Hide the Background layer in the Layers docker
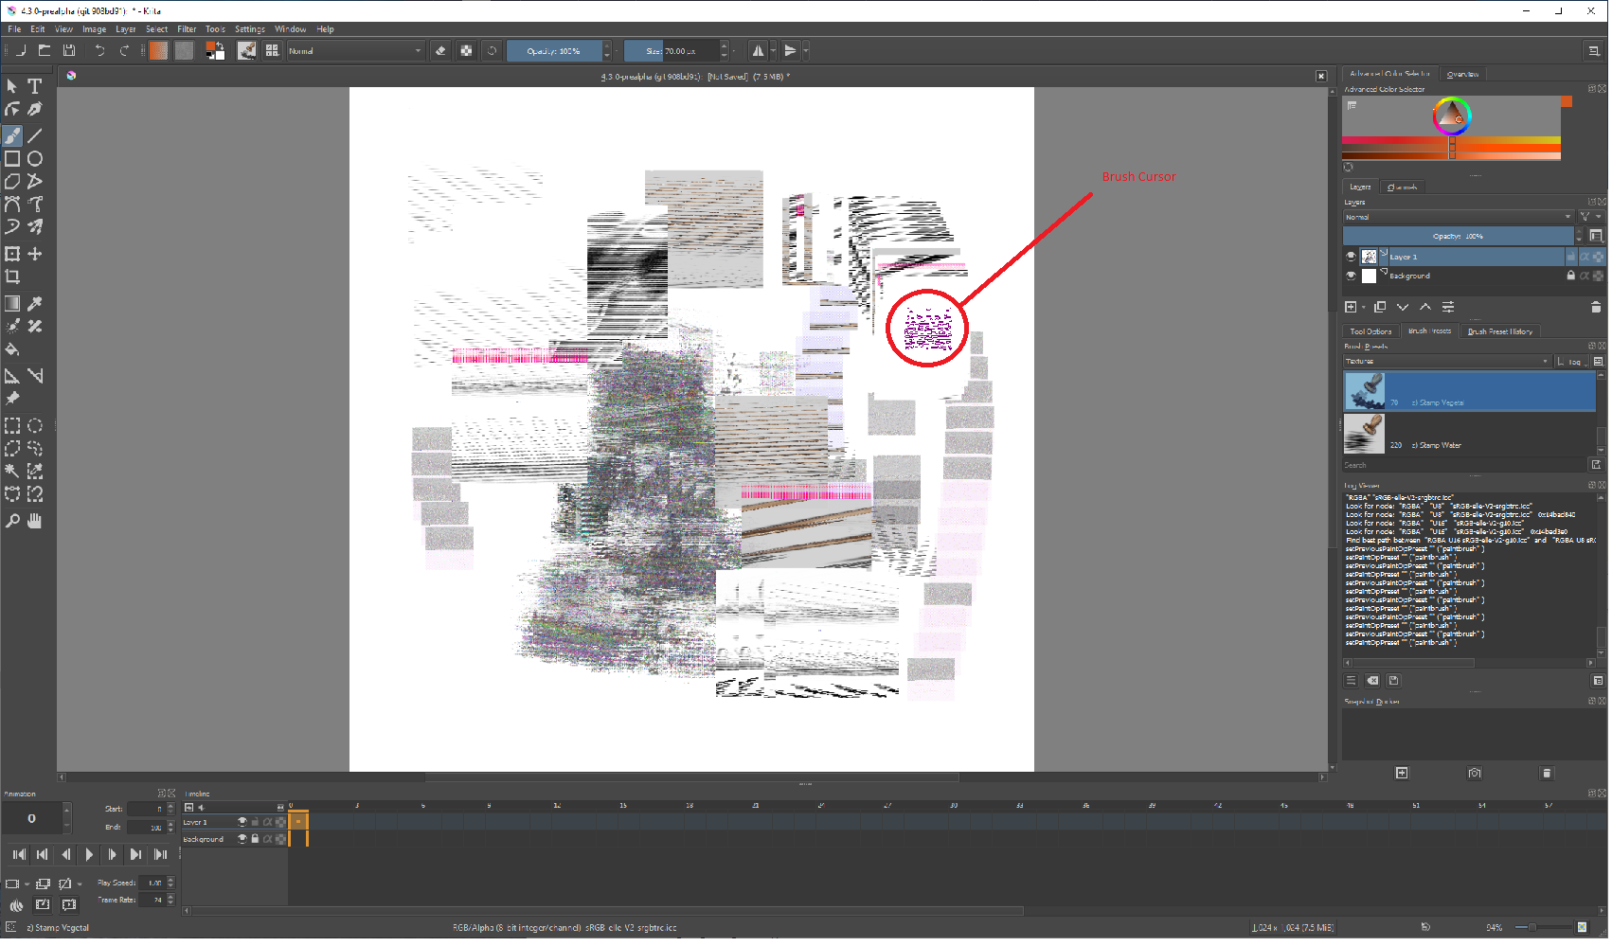The image size is (1612, 946). 1351,276
